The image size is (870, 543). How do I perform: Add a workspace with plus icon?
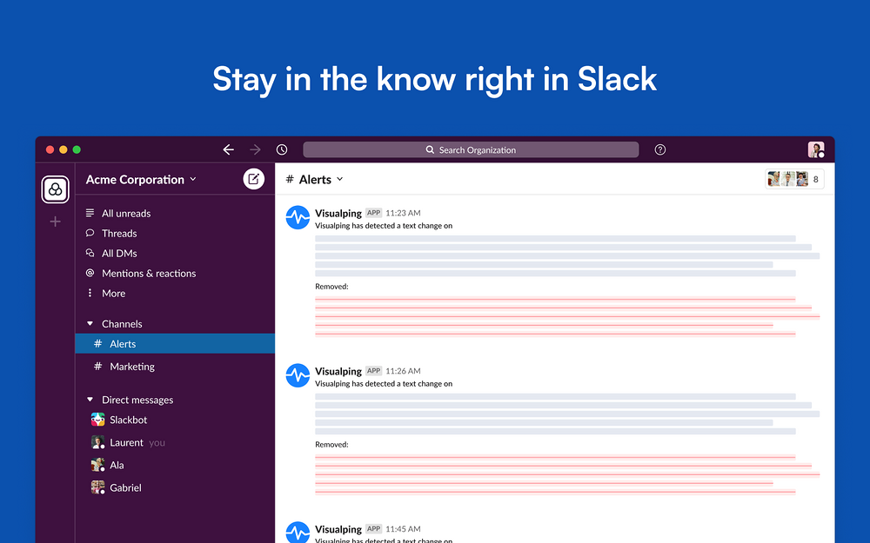click(55, 222)
